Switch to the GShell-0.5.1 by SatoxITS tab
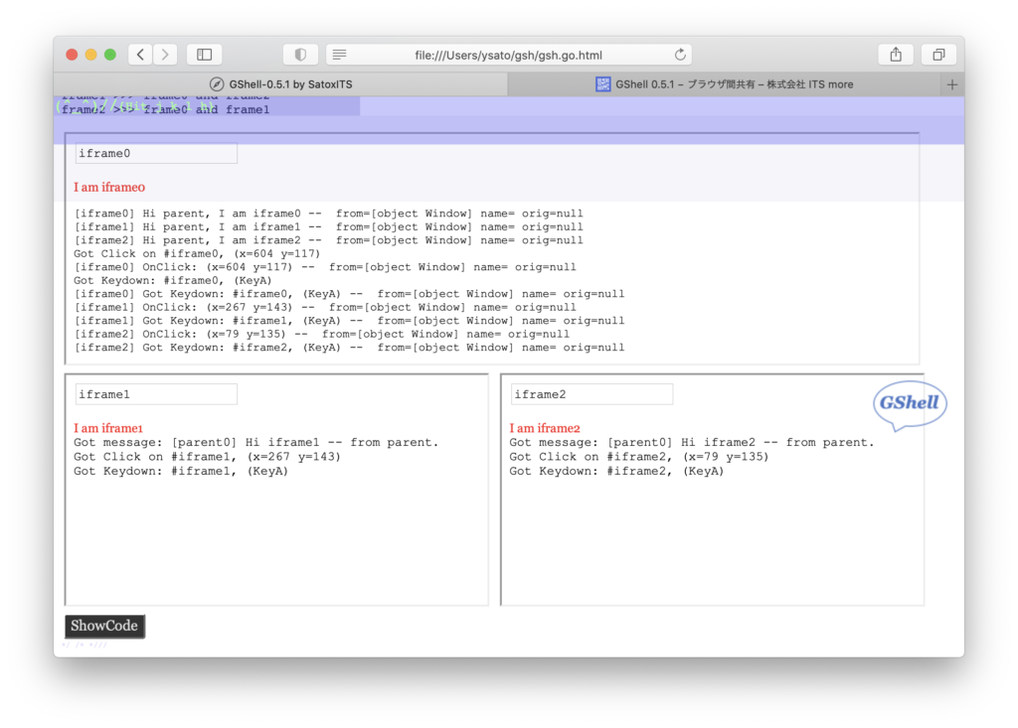Image resolution: width=1018 pixels, height=728 pixels. [x=281, y=84]
